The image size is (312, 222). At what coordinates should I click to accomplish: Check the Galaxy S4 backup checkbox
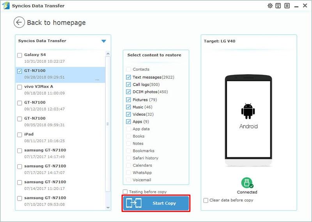pos(19,55)
